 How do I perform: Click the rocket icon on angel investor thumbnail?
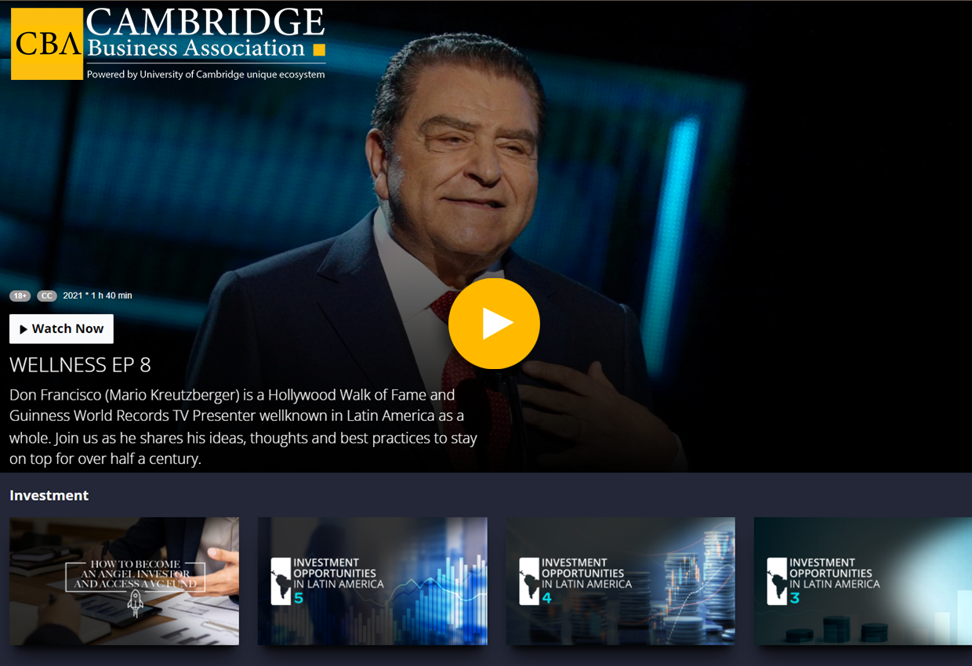point(136,603)
